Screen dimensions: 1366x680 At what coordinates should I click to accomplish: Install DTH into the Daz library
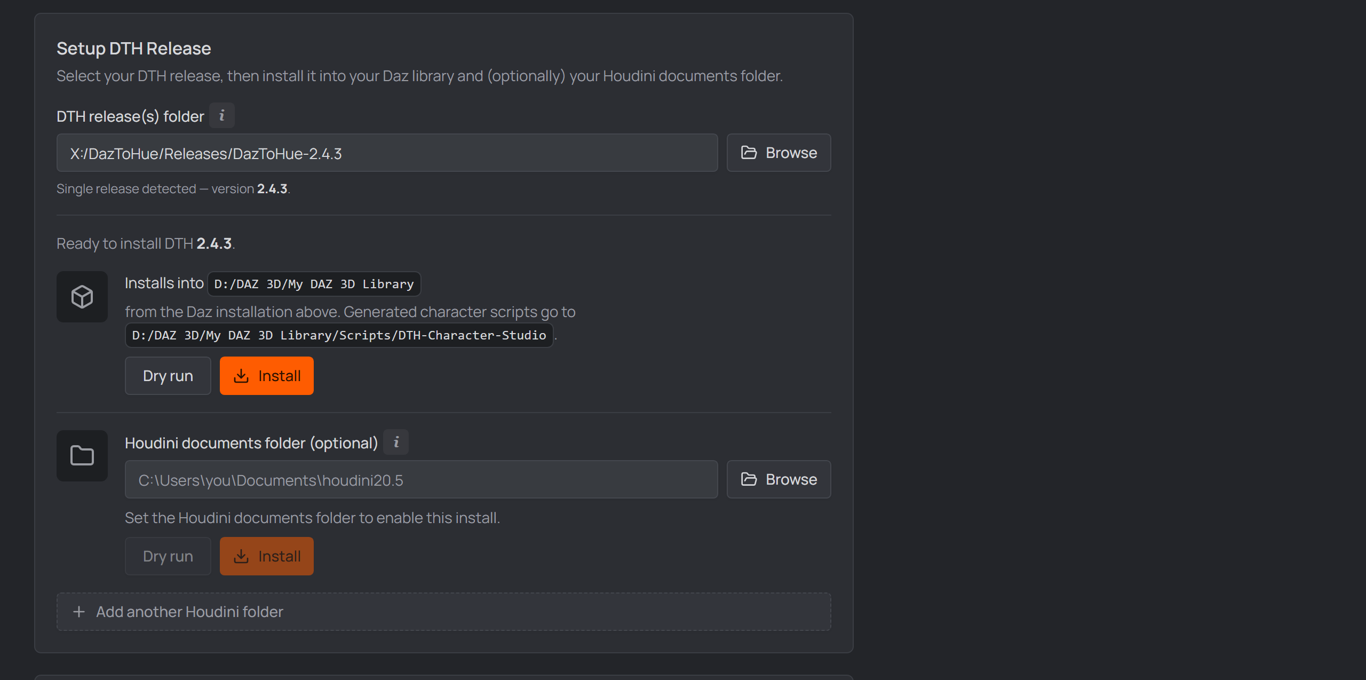(267, 376)
